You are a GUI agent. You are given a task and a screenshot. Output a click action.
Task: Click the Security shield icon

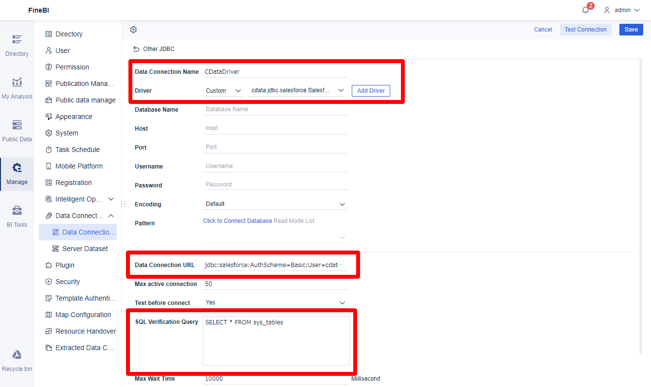pos(49,282)
